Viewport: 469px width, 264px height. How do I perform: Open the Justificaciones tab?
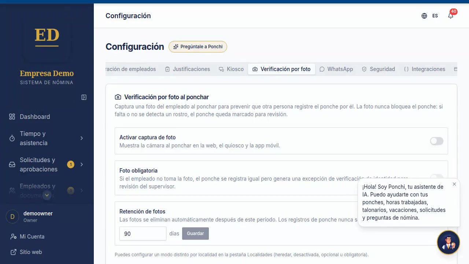(x=188, y=69)
